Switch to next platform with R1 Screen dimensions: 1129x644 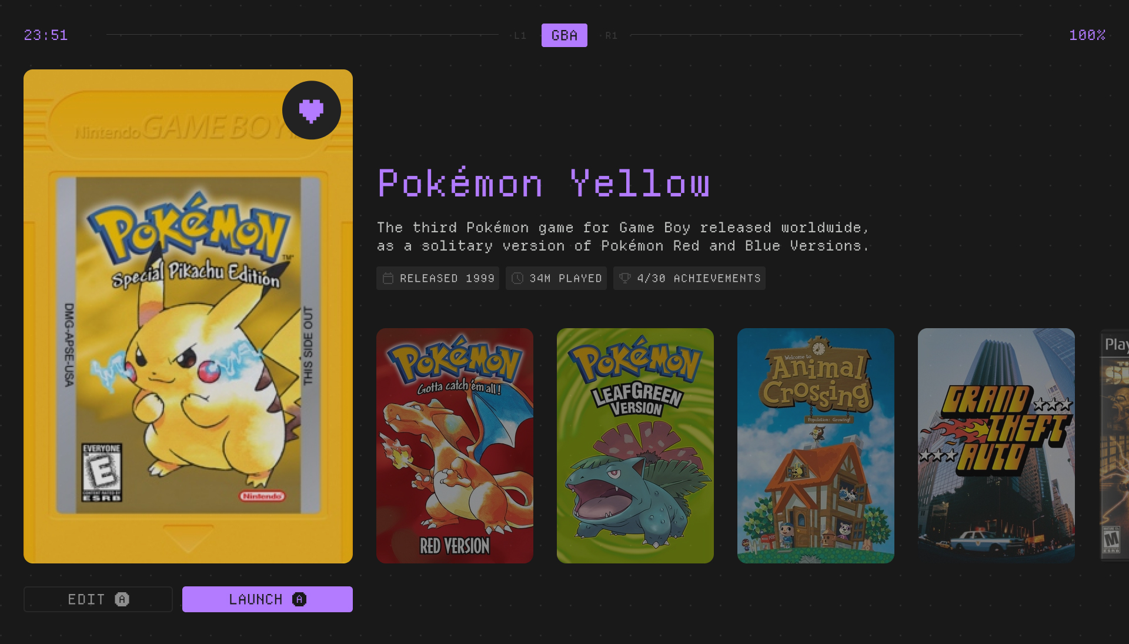coord(612,36)
